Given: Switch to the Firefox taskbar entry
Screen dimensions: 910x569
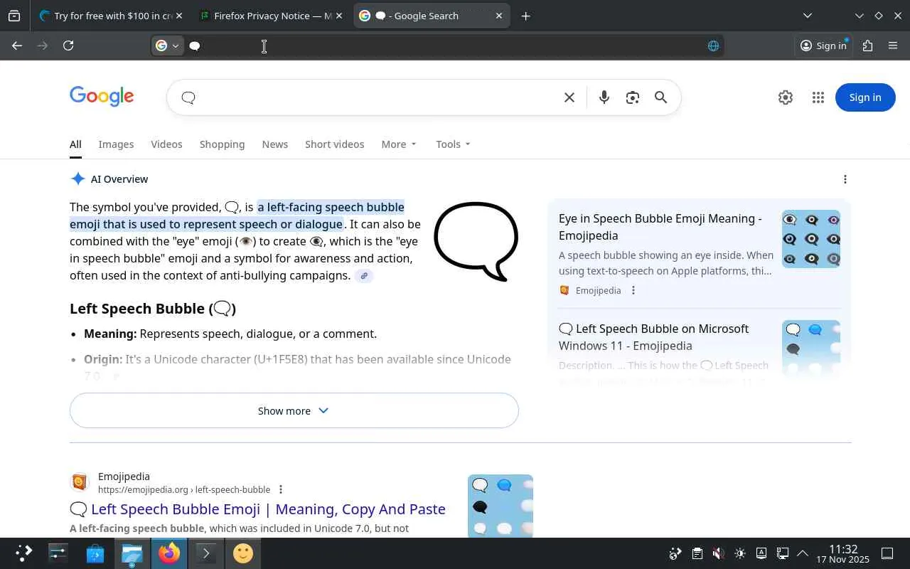Looking at the screenshot, I should coord(168,553).
